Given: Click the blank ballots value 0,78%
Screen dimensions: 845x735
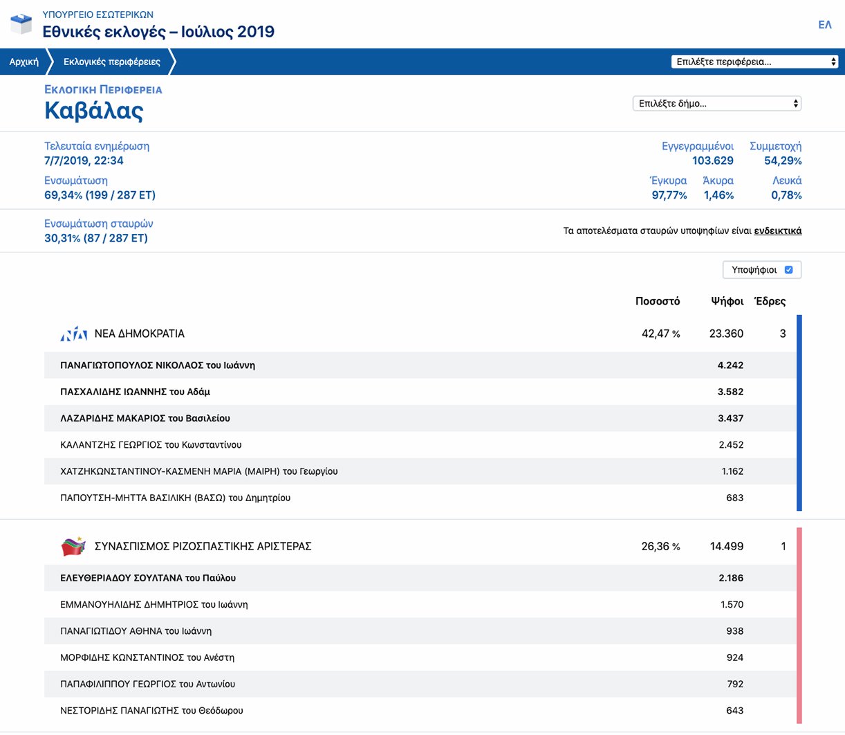Looking at the screenshot, I should coord(786,195).
